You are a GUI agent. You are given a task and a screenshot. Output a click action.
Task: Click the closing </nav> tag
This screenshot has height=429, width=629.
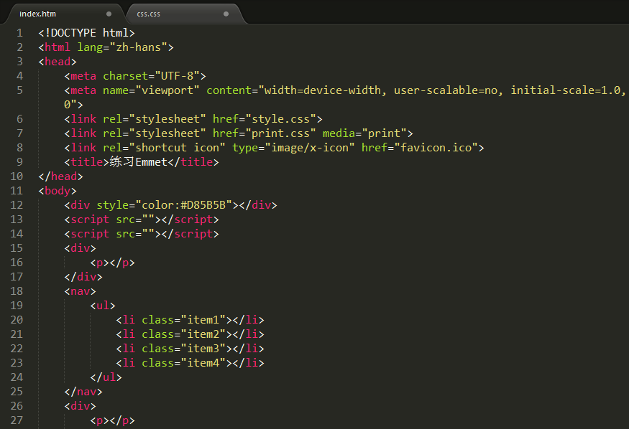(x=83, y=392)
